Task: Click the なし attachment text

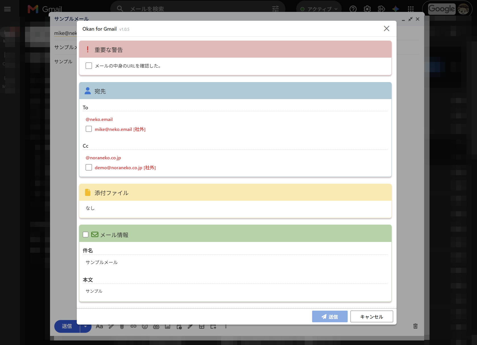Action: coord(90,208)
